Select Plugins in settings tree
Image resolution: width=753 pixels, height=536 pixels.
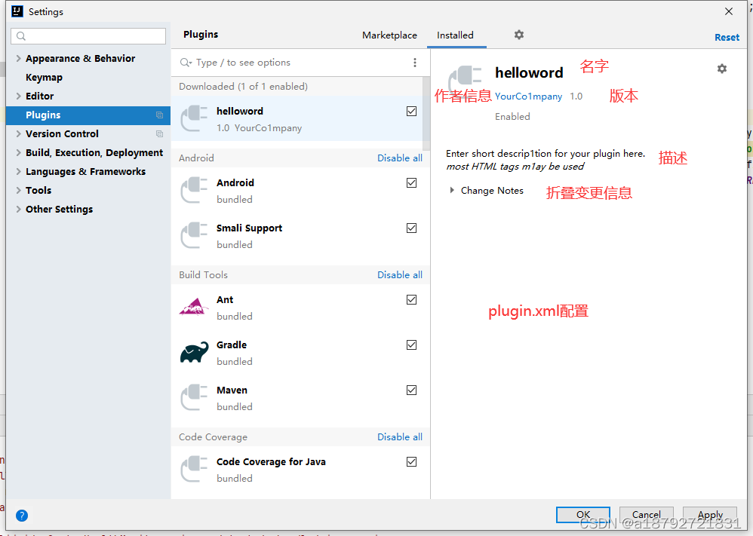(88, 115)
